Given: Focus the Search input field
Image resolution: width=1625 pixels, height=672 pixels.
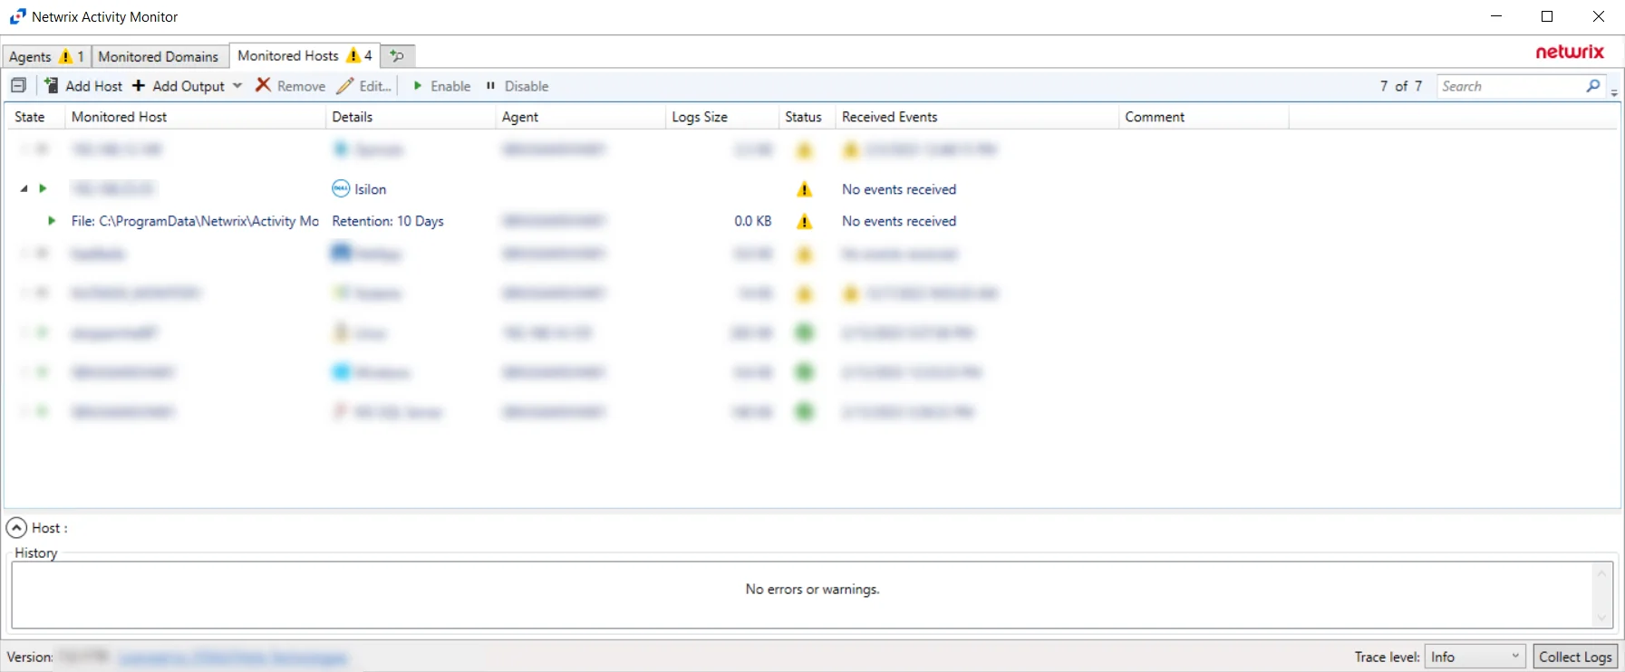Looking at the screenshot, I should tap(1511, 86).
